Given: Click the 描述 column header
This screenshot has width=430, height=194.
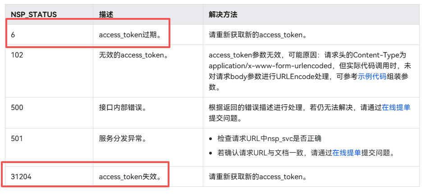Looking at the screenshot, I should tap(106, 14).
